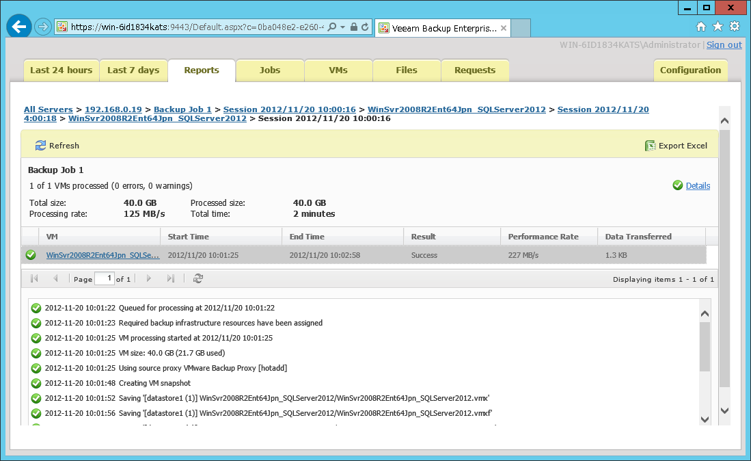Minimize the browser window

pos(687,8)
